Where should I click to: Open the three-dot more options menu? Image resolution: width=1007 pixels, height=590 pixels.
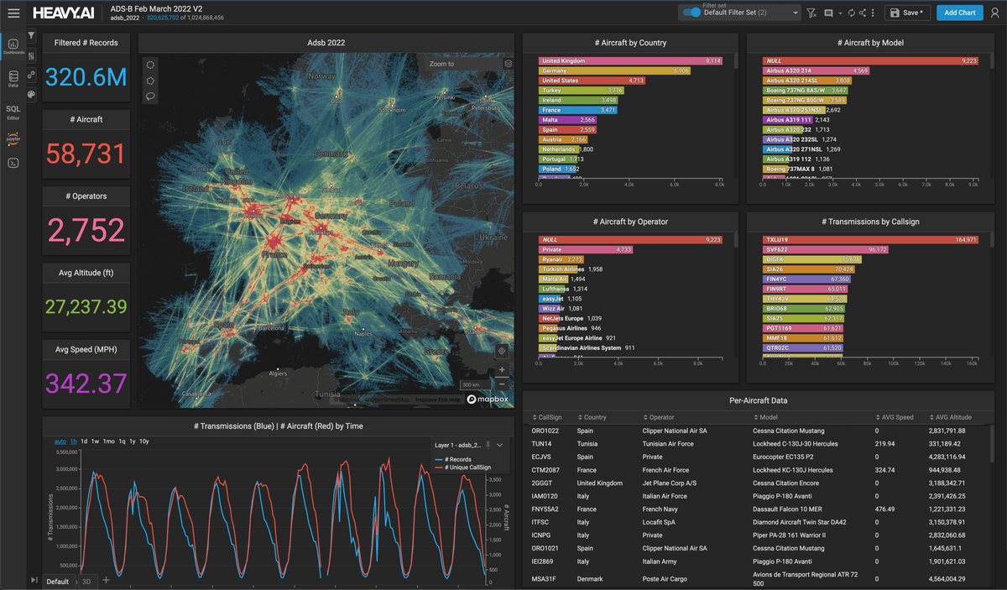tap(874, 13)
